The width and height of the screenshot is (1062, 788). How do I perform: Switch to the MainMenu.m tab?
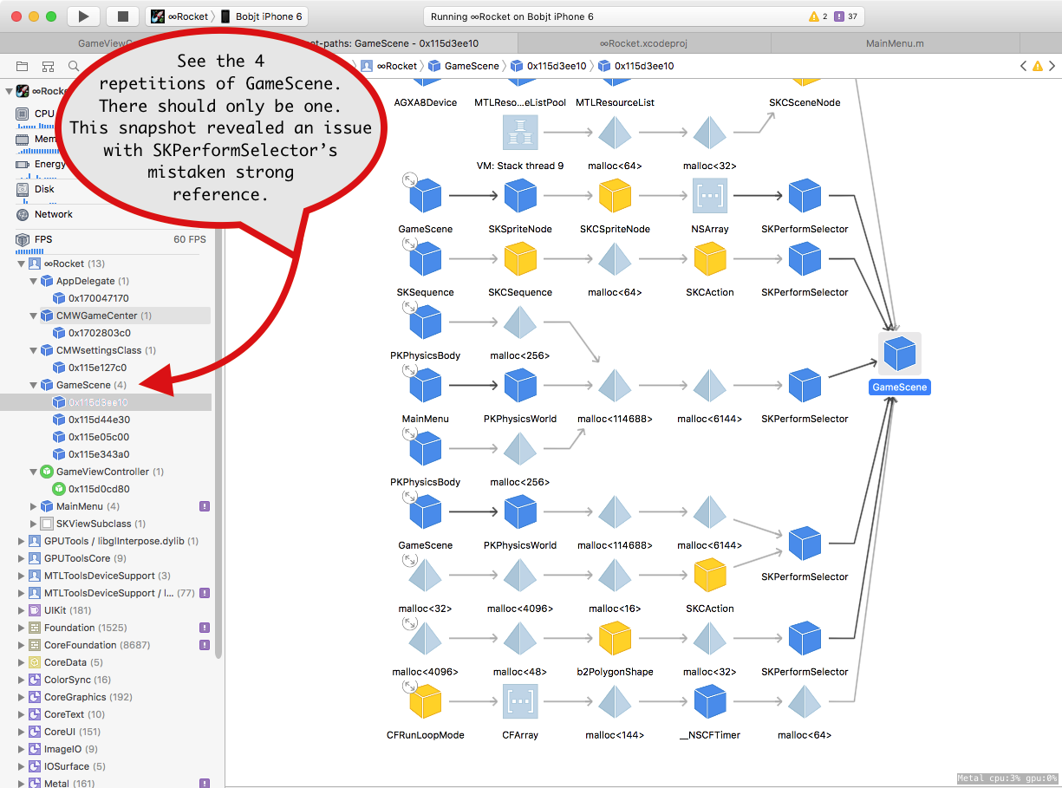[x=895, y=43]
